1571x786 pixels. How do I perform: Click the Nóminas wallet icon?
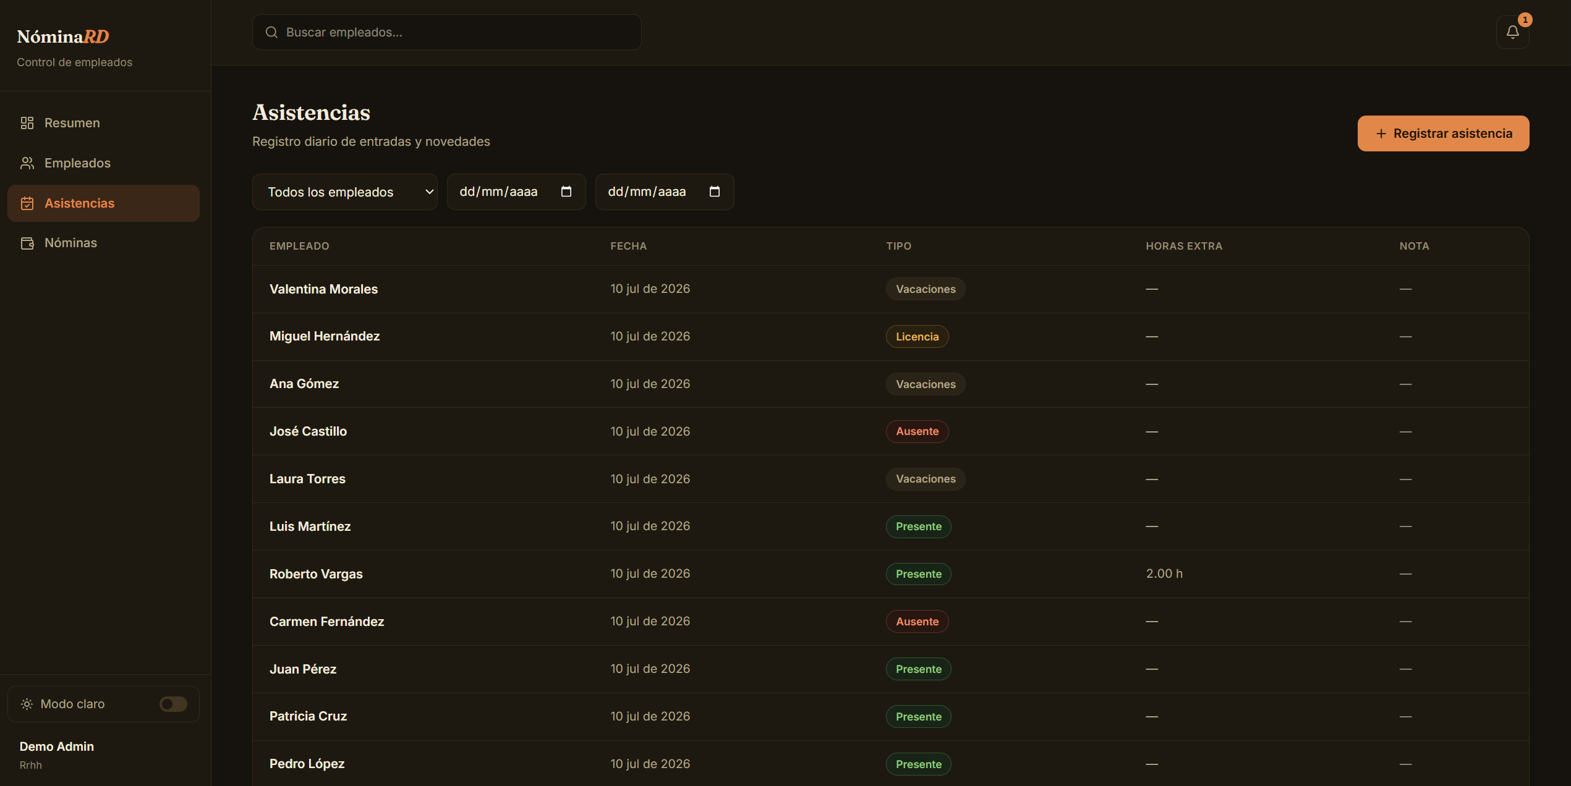point(27,243)
